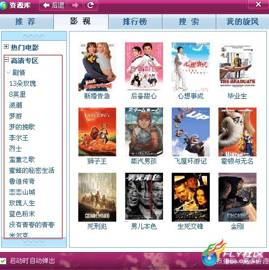
Task: Select 13朵玫瑰 in the sidebar list
Action: (x=22, y=84)
